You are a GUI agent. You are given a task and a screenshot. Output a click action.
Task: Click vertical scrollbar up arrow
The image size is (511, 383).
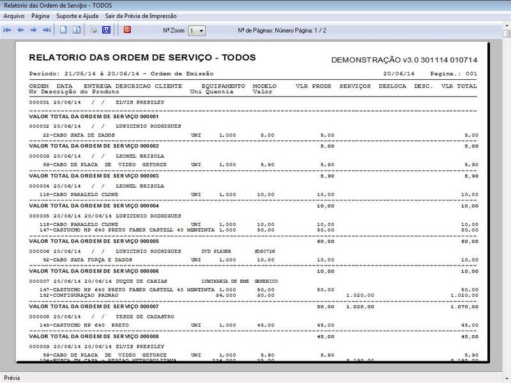[507, 25]
